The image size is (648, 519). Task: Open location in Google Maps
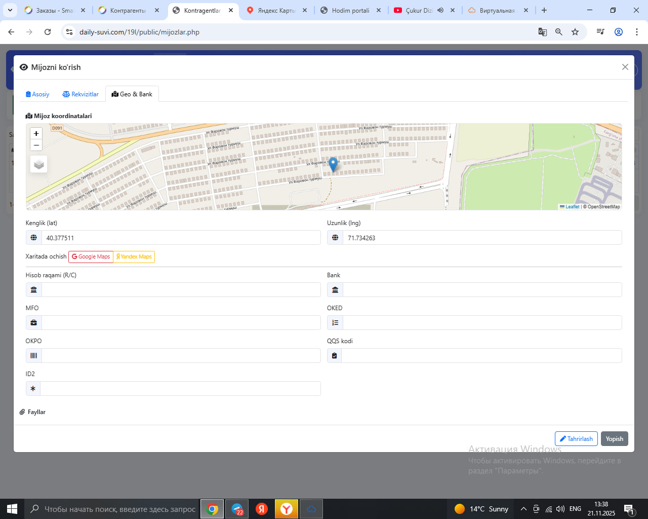pos(91,257)
